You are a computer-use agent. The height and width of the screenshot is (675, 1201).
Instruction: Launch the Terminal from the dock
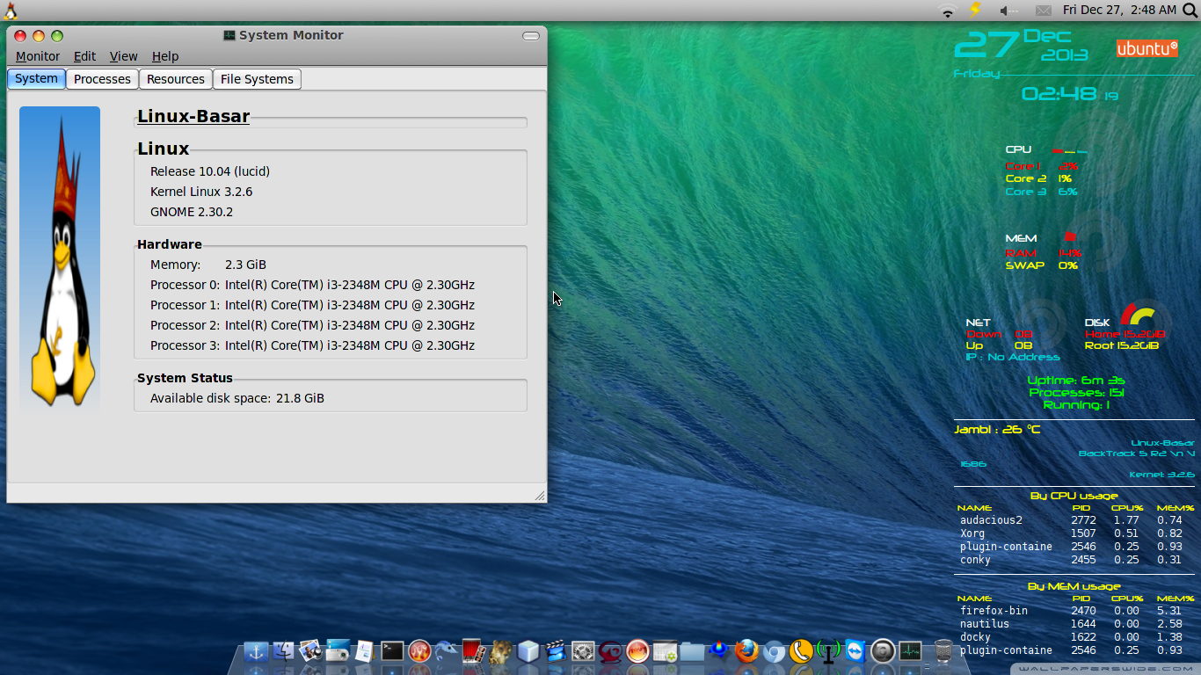click(392, 651)
